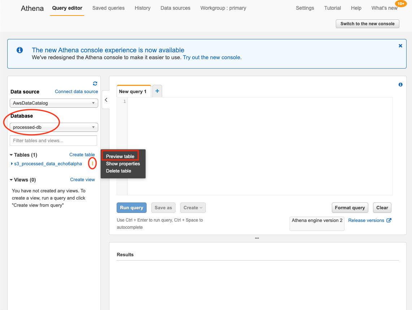Open the Release versions link
Screen dimensions: 412x310
pyautogui.click(x=366, y=221)
